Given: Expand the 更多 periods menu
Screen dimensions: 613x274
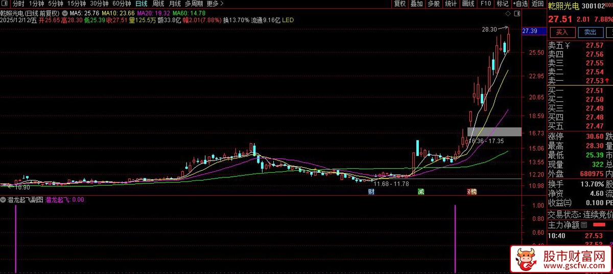Looking at the screenshot, I should pos(215,4).
